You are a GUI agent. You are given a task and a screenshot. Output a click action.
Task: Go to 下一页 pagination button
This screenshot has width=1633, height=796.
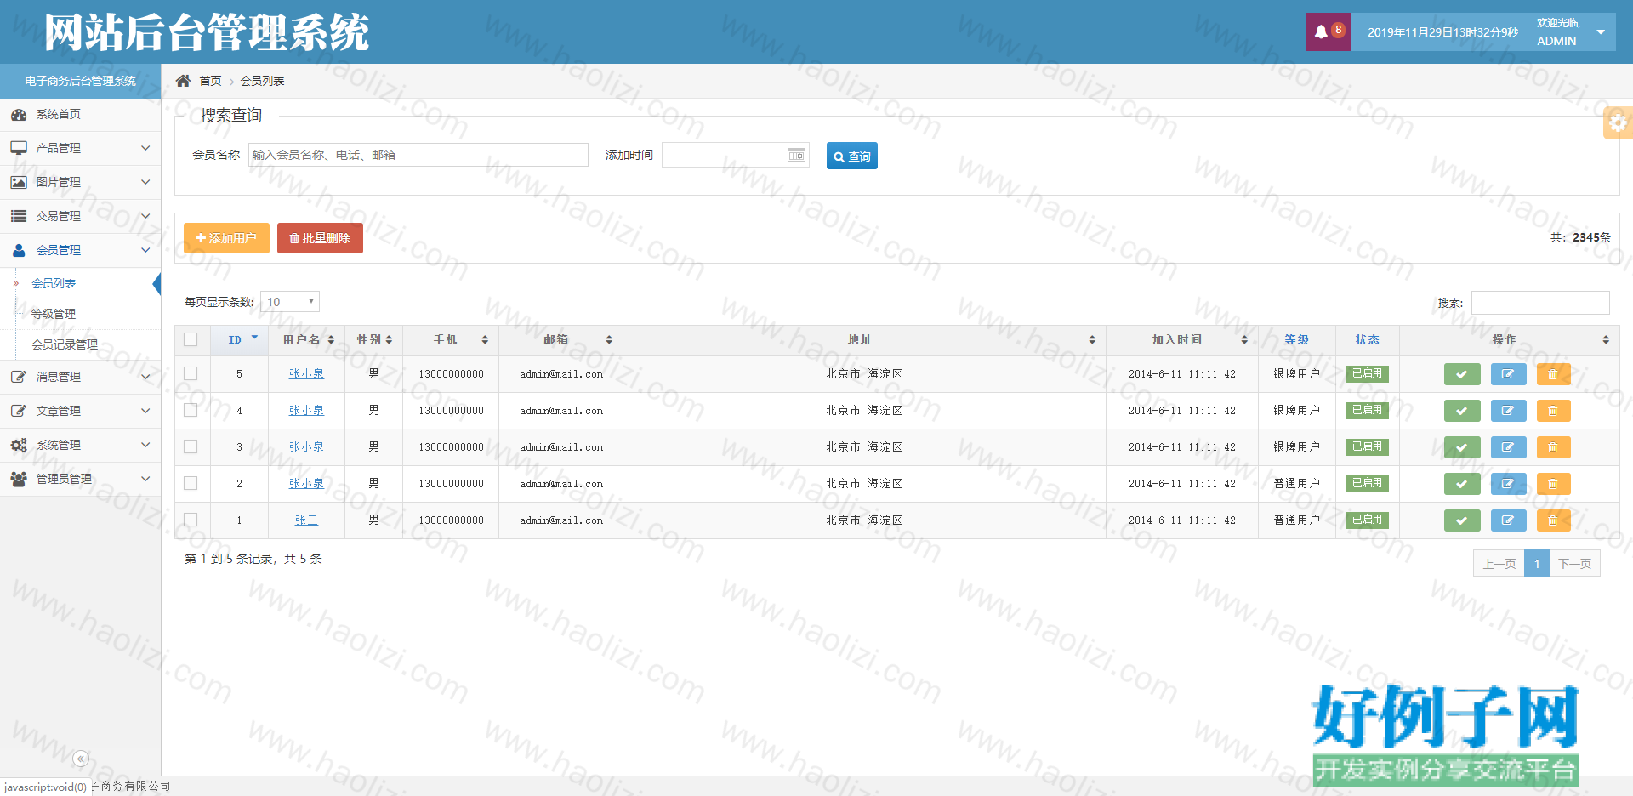[x=1574, y=564]
